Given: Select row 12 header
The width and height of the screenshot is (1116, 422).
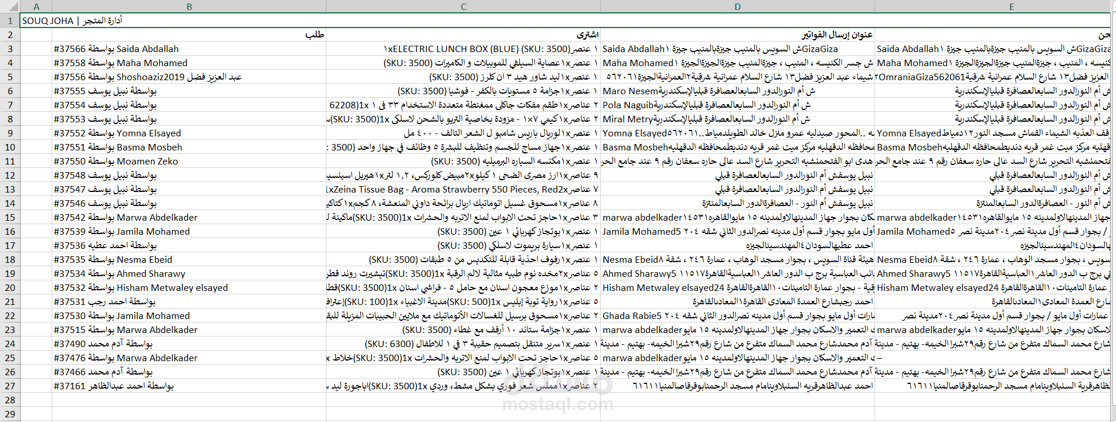Looking at the screenshot, I should click(x=9, y=175).
